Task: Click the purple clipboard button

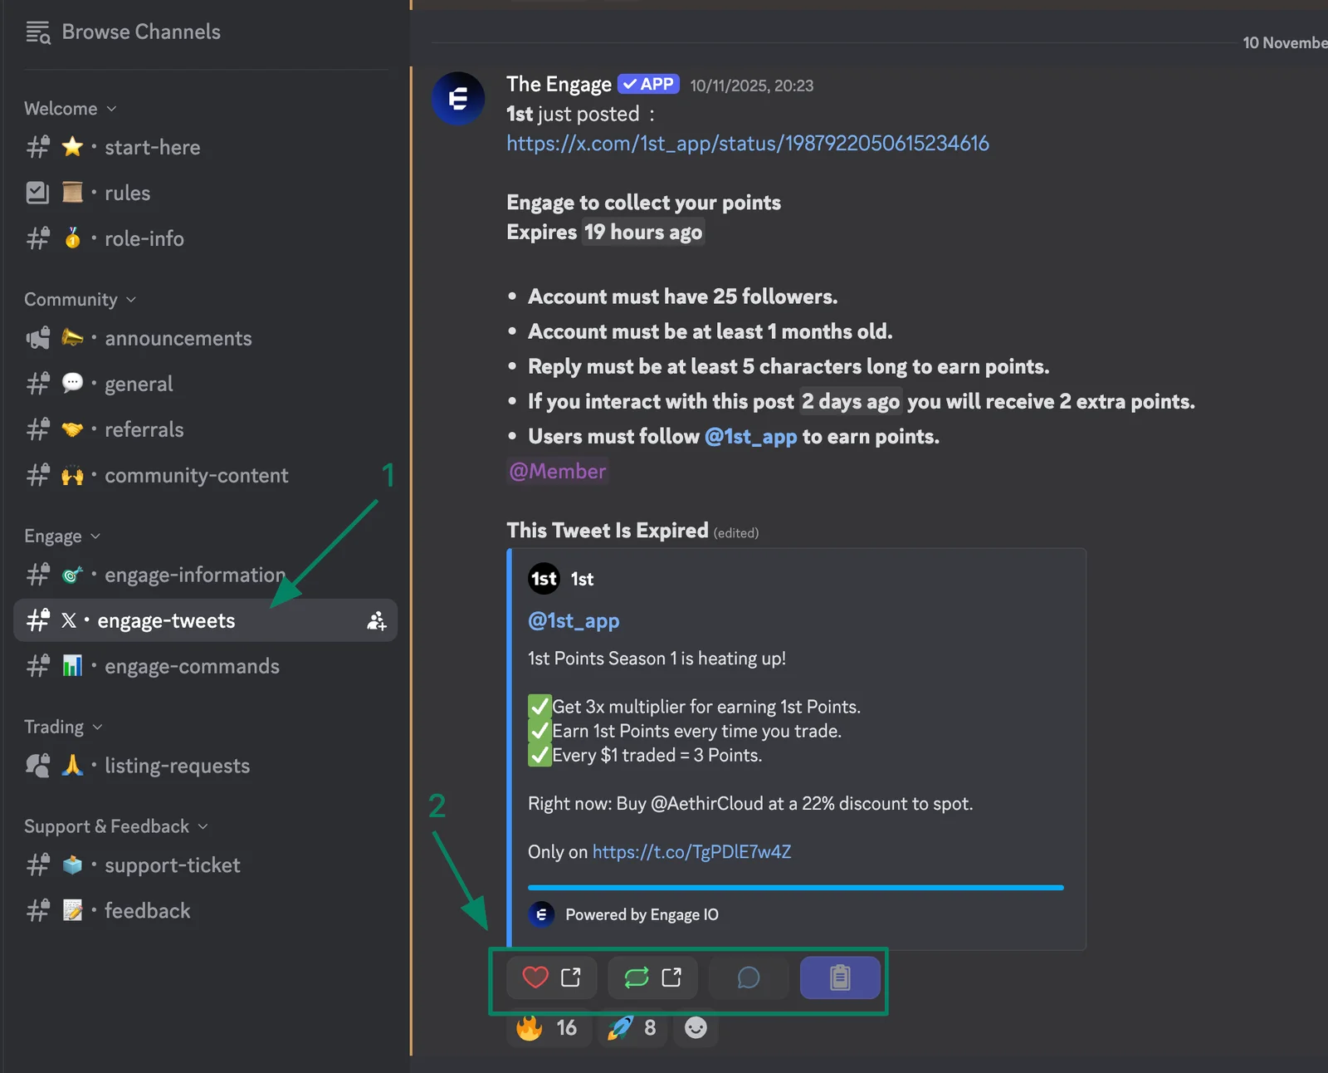Action: (840, 977)
